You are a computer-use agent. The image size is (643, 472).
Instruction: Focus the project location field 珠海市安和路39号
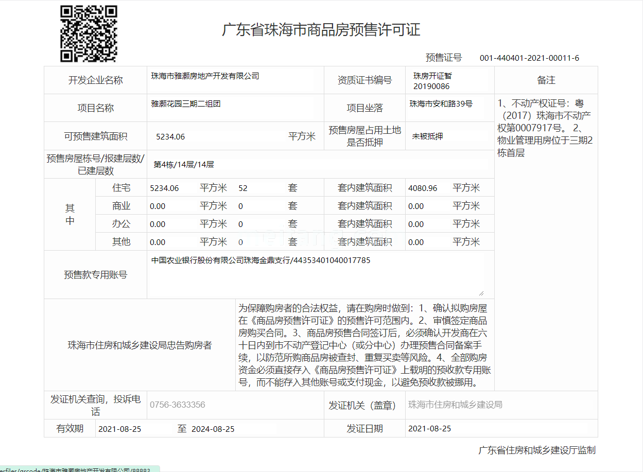441,104
